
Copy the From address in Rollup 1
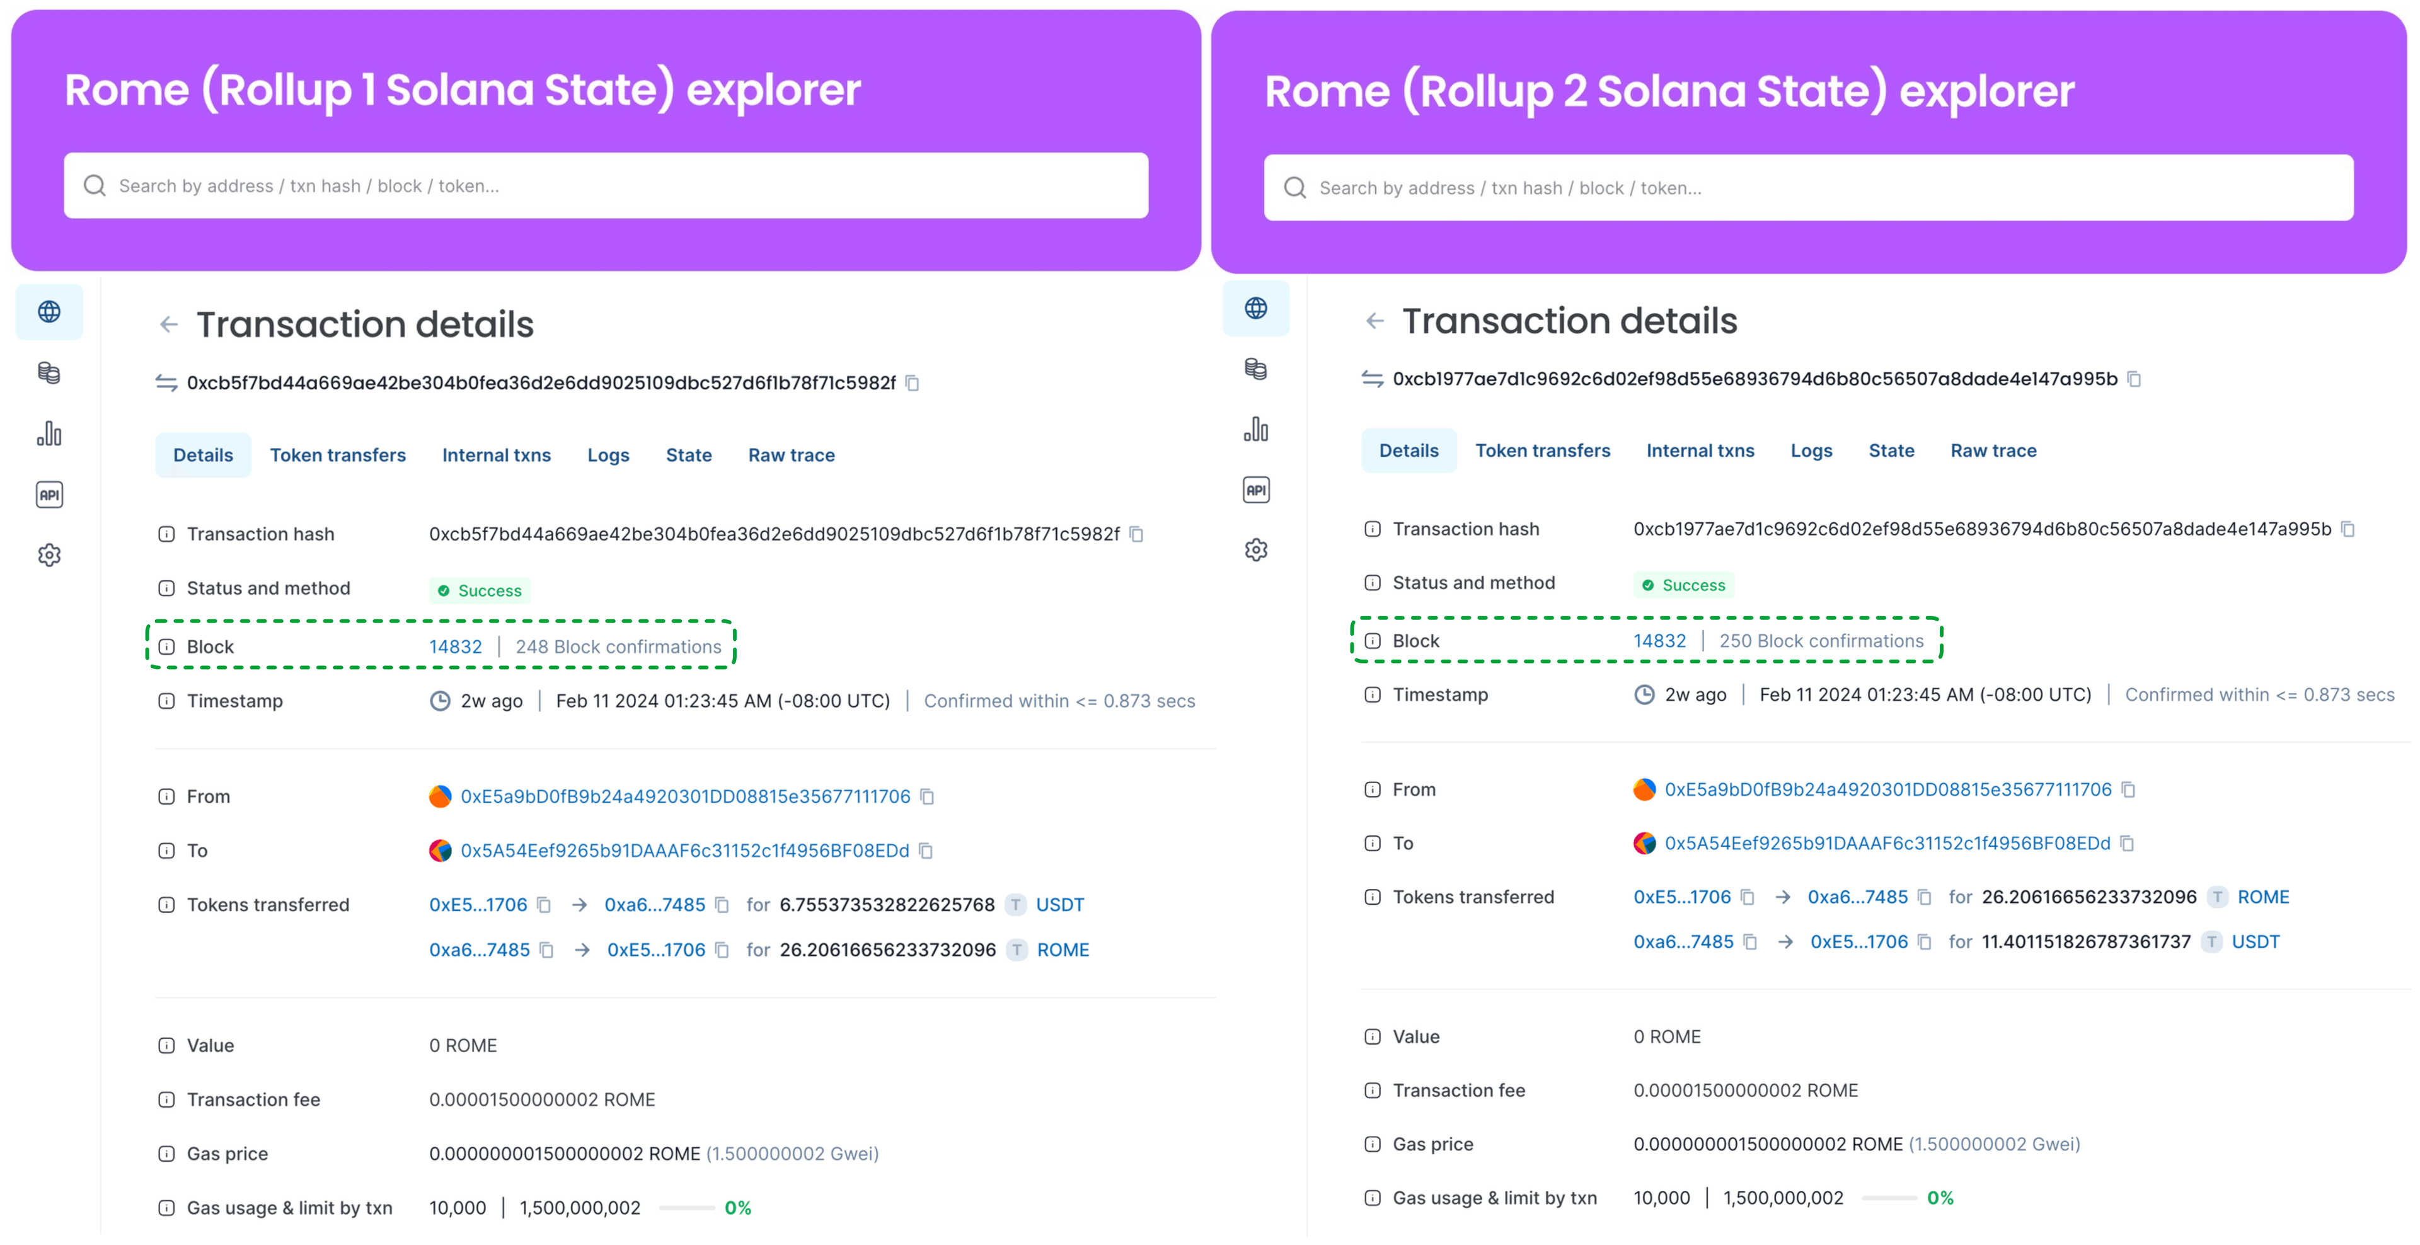coord(927,797)
